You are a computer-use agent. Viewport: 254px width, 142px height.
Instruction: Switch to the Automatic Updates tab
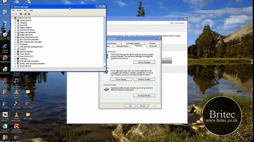click(x=133, y=43)
